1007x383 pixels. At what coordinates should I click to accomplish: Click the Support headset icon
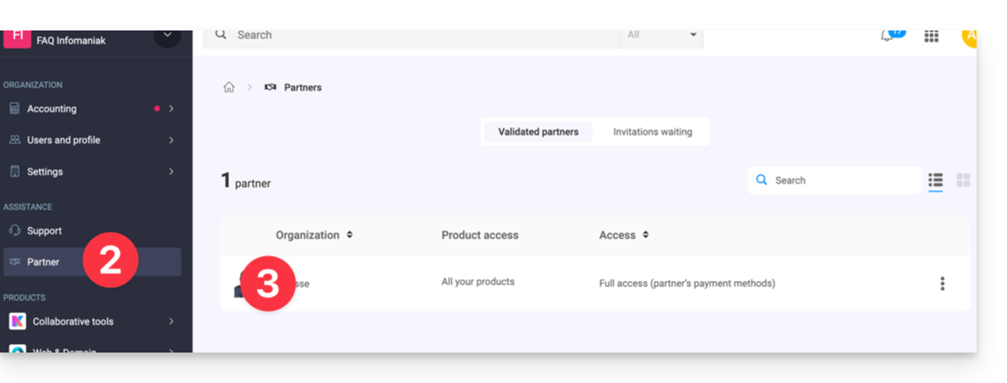pos(15,231)
